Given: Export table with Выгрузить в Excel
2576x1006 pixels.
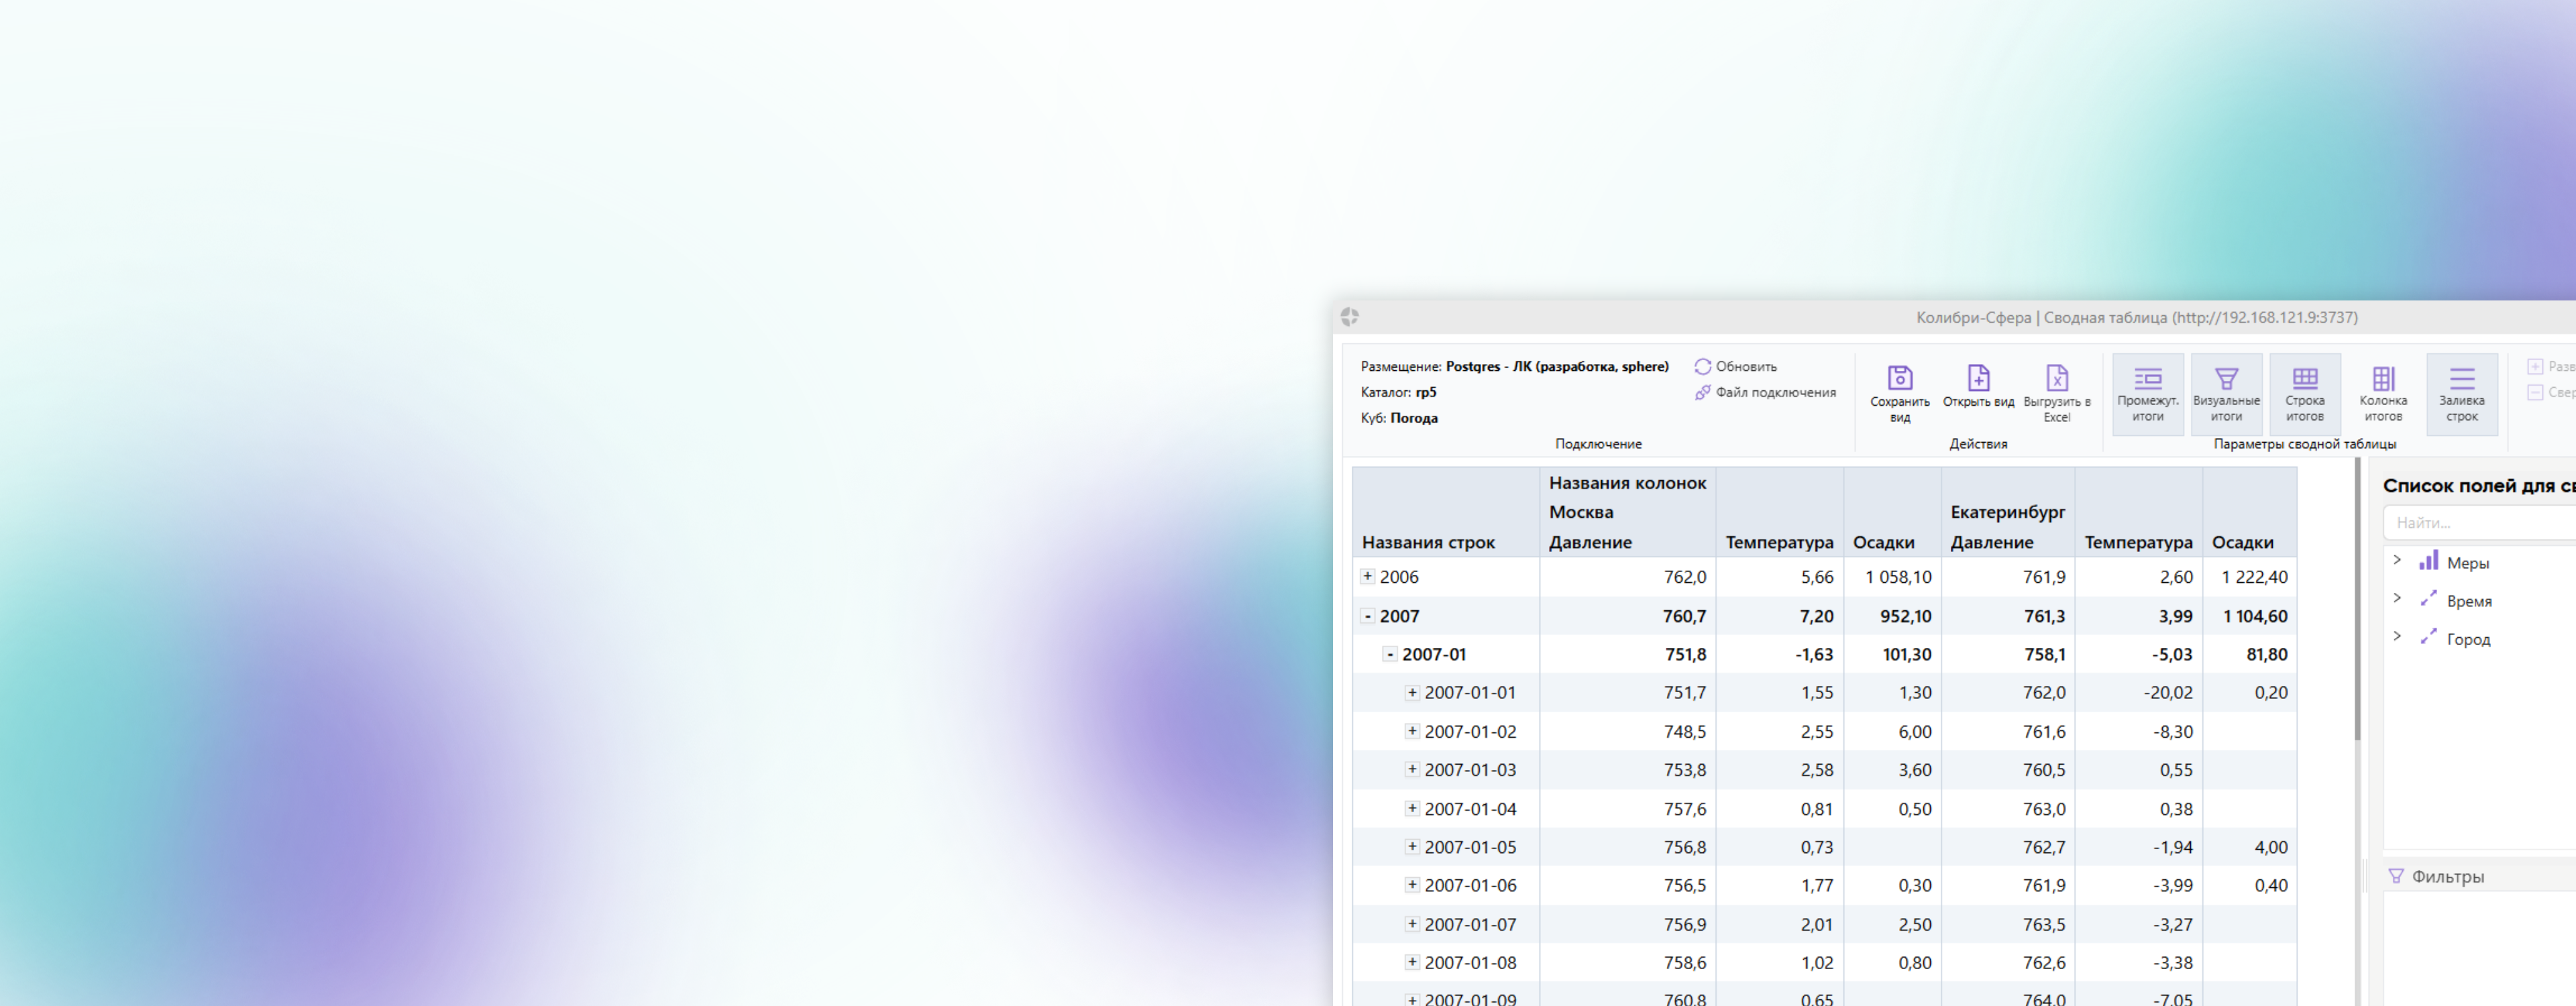Looking at the screenshot, I should (2056, 394).
